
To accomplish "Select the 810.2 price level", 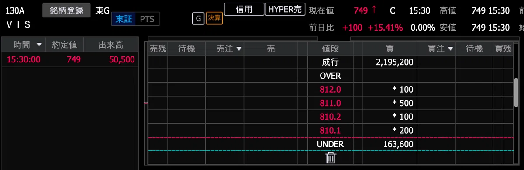I will tap(330, 117).
